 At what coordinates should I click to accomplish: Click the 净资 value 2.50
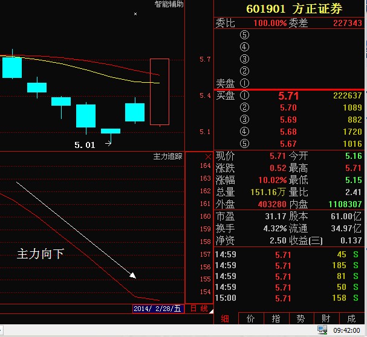pos(278,240)
